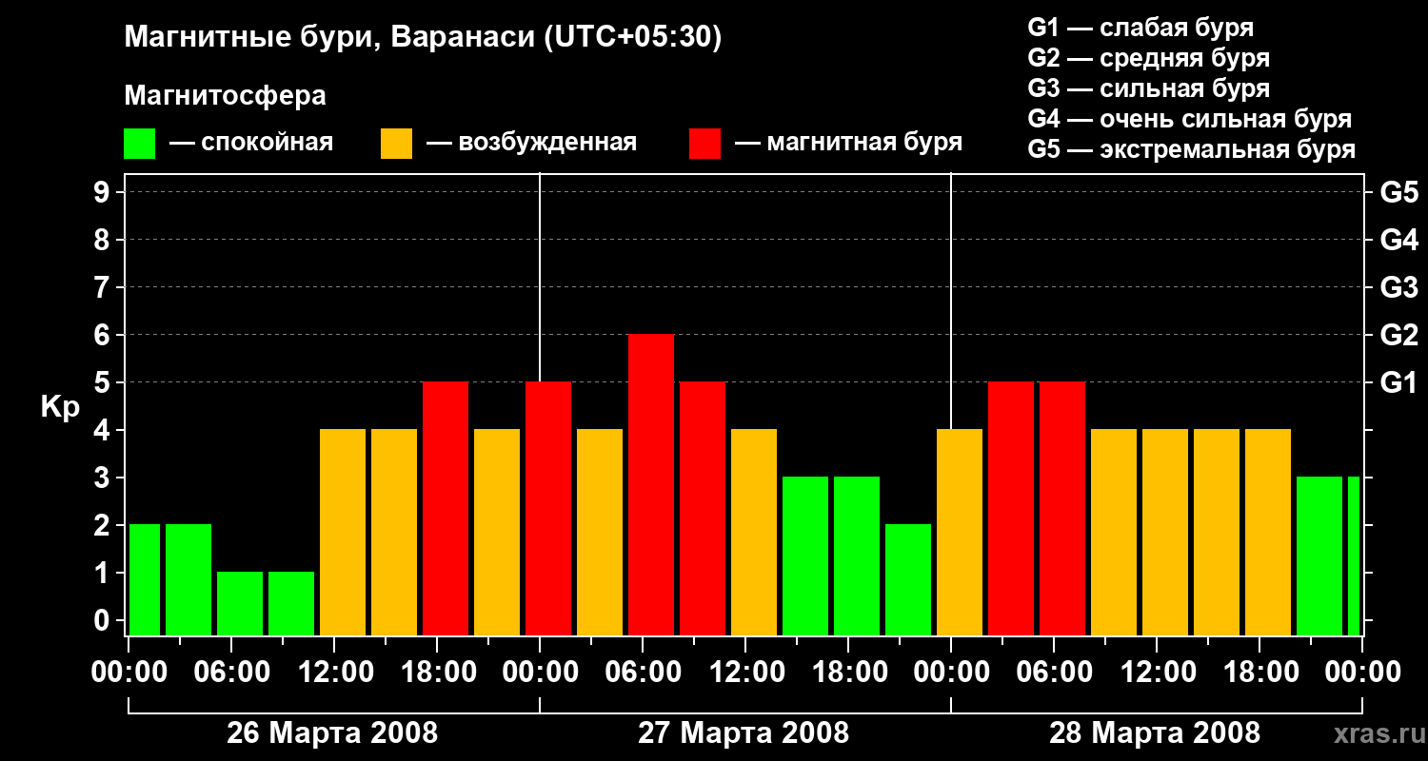Click the green Kp 2 bar at 21:00 on 27 Марта

coord(908,580)
